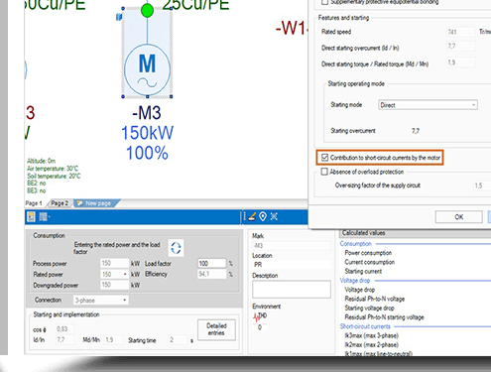Select the Voltage drop heading in Calculated values
The image size is (491, 372).
coord(355,281)
